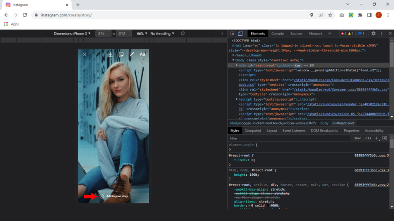Open the Accessibility pane
394x221 pixels.
coord(374,130)
